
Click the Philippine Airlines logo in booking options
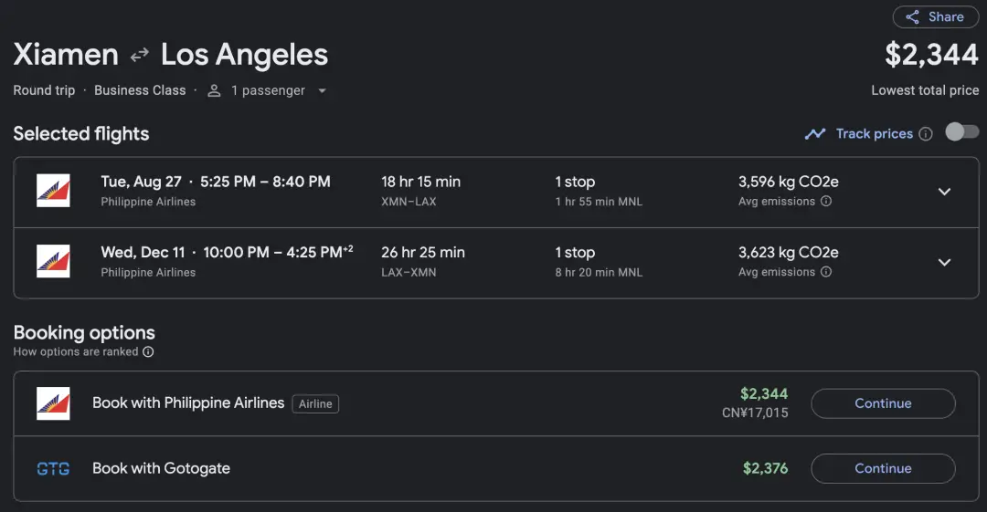tap(53, 403)
